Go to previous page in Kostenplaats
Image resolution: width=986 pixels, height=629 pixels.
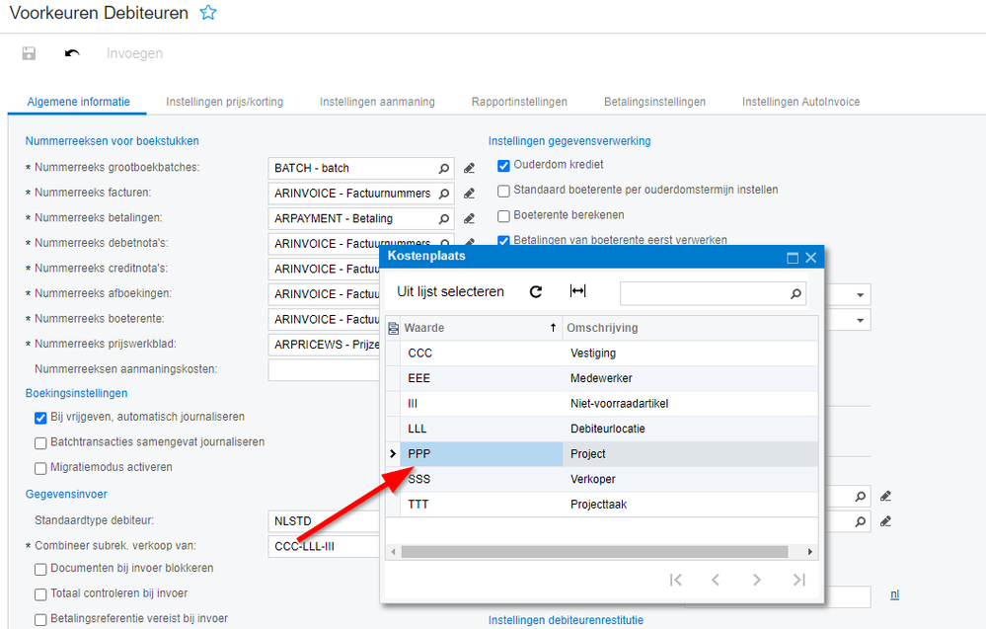coord(716,580)
